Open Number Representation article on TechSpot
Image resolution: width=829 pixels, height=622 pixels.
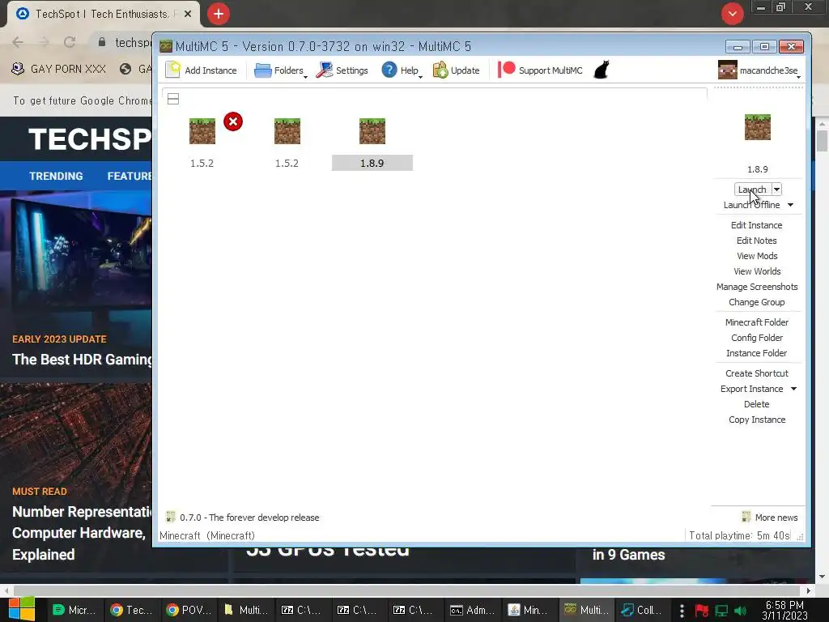tap(82, 533)
